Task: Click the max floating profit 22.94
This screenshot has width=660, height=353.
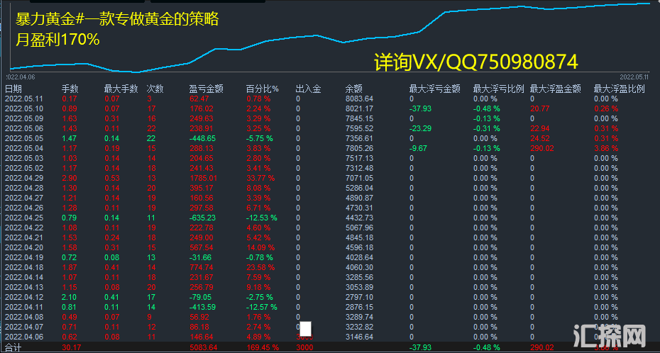Action: tap(540, 128)
